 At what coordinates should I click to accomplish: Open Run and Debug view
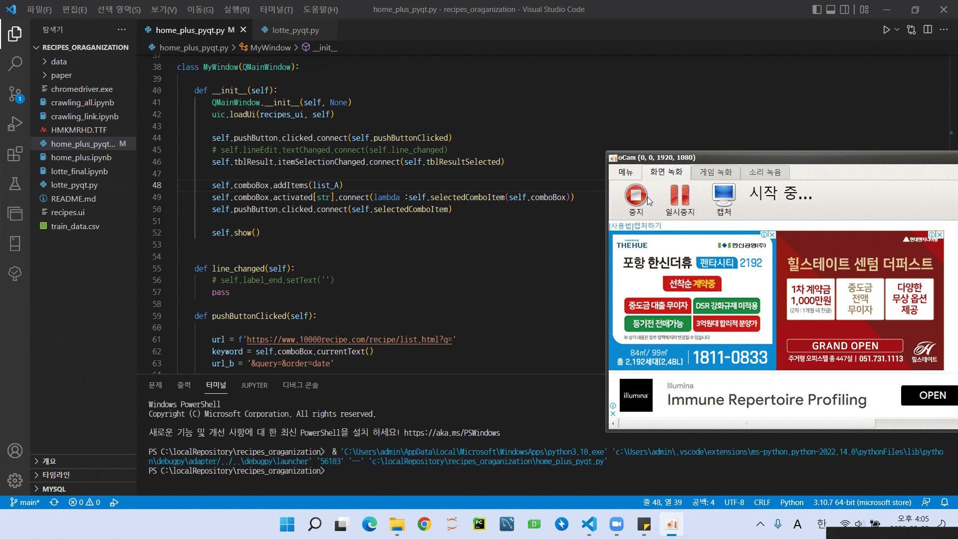(x=15, y=123)
